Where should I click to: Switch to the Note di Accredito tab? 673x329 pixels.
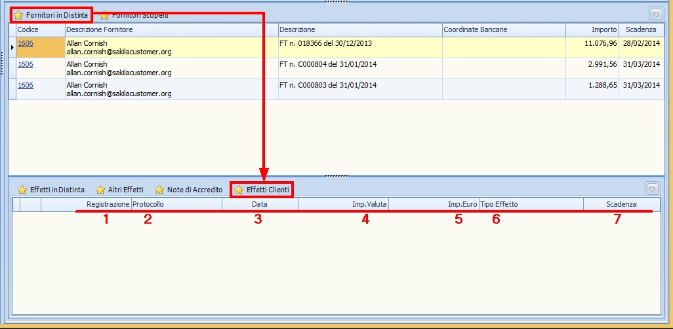pos(188,190)
